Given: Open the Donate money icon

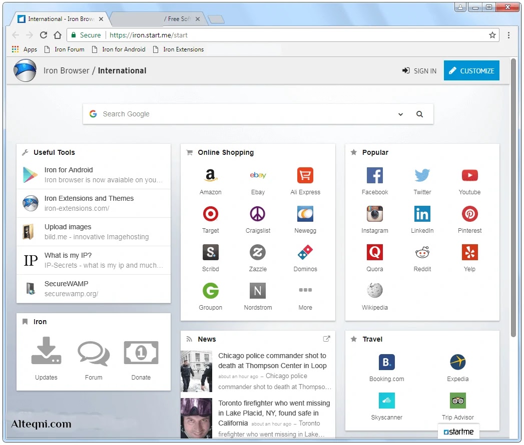Looking at the screenshot, I should pyautogui.click(x=141, y=352).
